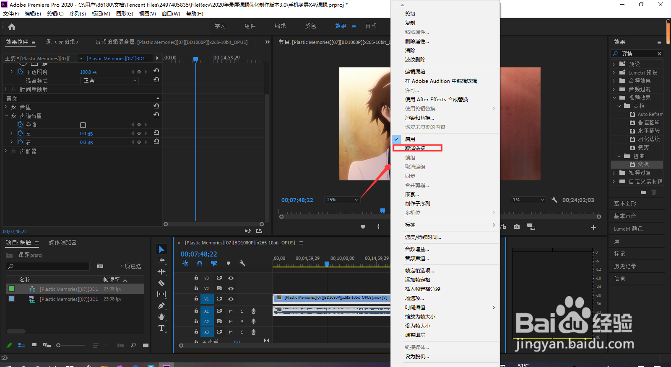Reset the Opacity parameter
The height and width of the screenshot is (367, 671).
click(x=156, y=71)
